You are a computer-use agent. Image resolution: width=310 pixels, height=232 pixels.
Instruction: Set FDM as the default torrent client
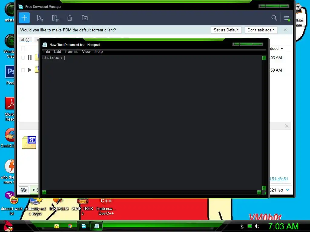click(x=226, y=30)
